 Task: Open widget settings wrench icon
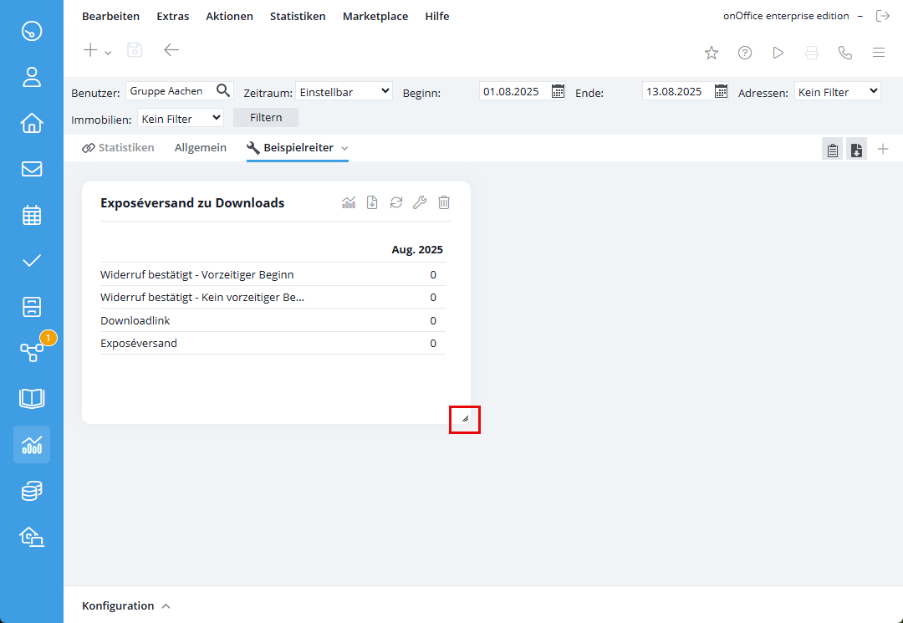coord(420,202)
